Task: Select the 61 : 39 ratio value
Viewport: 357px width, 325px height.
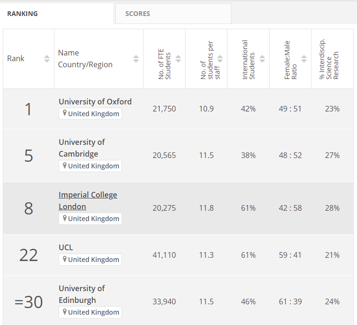Action: [290, 302]
